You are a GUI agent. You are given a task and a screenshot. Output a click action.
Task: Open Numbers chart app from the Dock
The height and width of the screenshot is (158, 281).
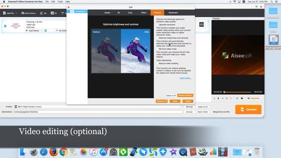coord(213,152)
